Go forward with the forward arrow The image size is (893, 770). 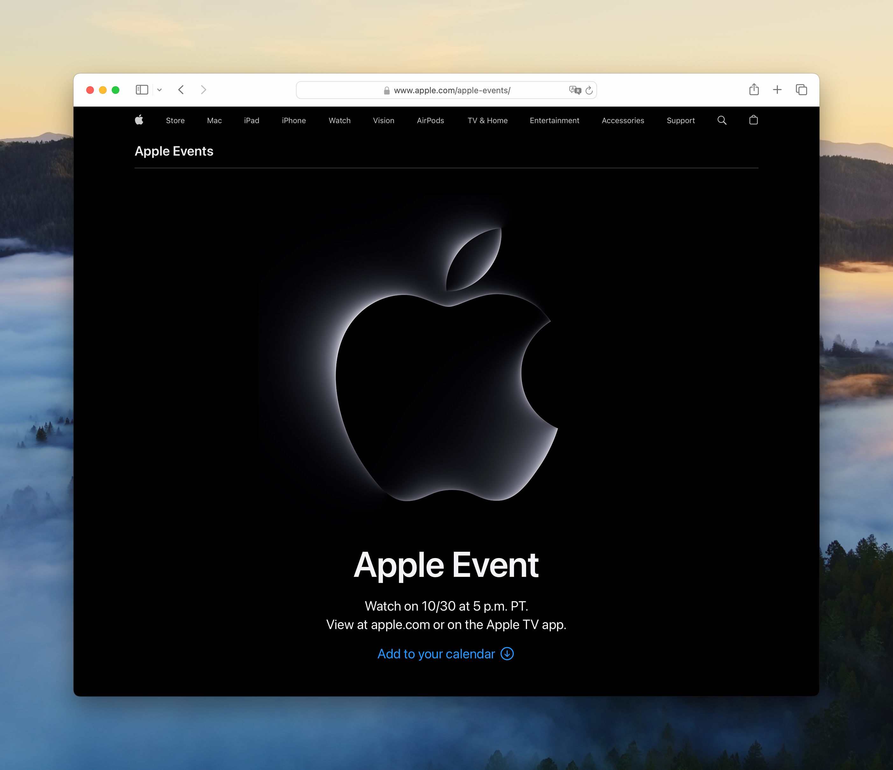point(204,90)
